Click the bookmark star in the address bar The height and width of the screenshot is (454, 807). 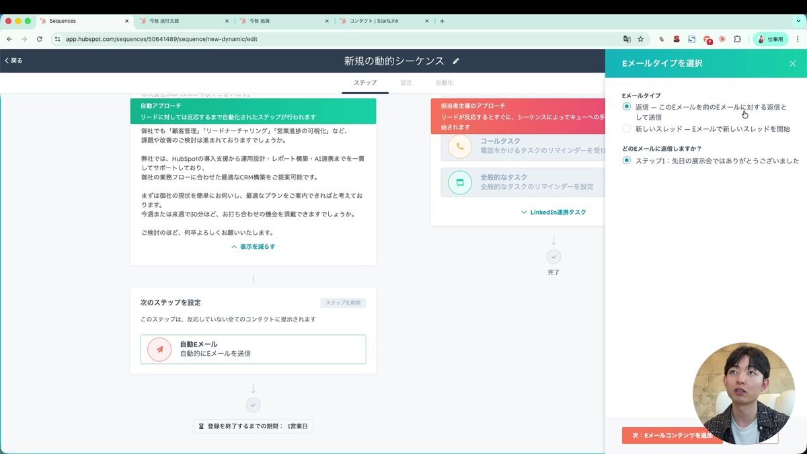640,39
